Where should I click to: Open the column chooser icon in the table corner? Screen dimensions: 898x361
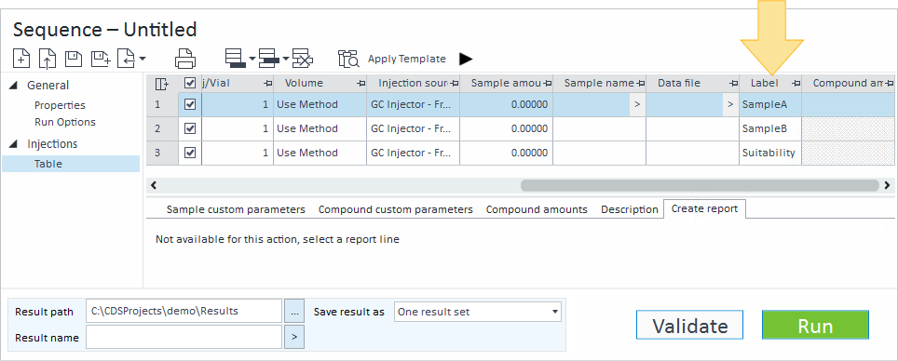(x=162, y=84)
